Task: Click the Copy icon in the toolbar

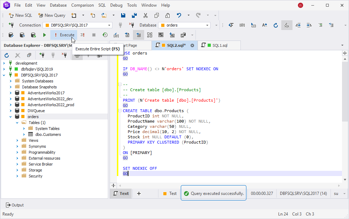Action: [157, 15]
